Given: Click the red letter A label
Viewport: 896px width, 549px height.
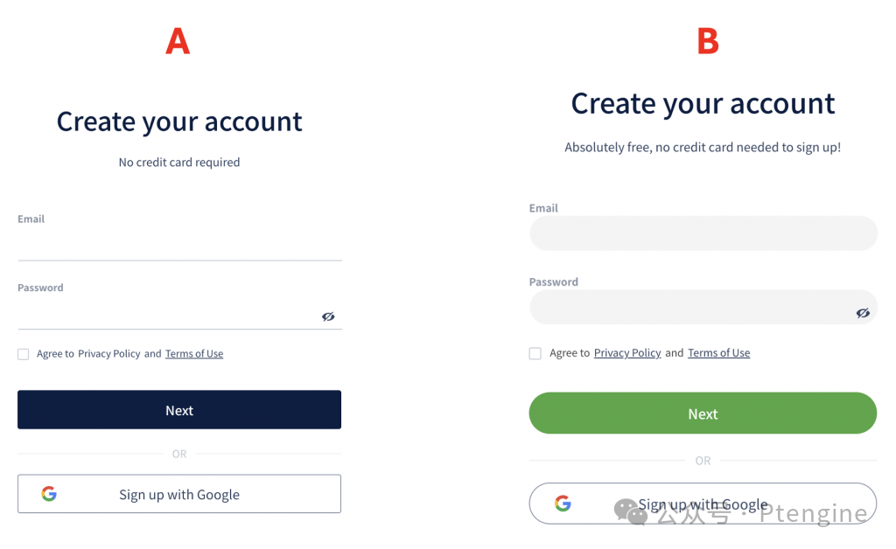Looking at the screenshot, I should 178,41.
